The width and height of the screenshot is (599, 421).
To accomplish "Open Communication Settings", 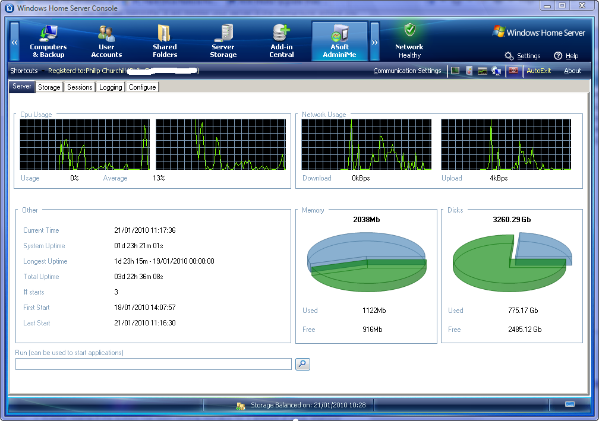I will tap(407, 71).
